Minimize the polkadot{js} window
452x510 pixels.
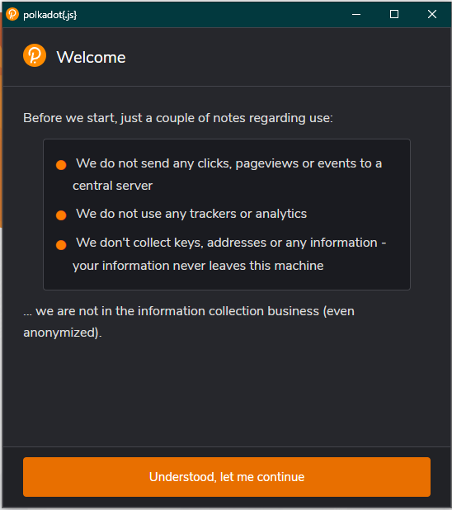pos(356,14)
